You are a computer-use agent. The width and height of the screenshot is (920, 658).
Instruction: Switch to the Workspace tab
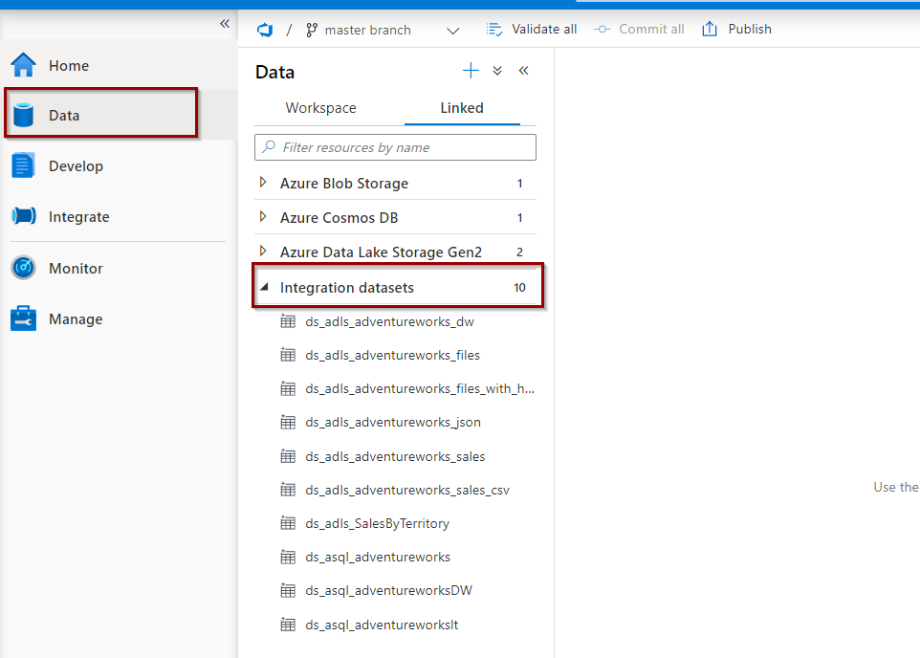click(x=321, y=108)
